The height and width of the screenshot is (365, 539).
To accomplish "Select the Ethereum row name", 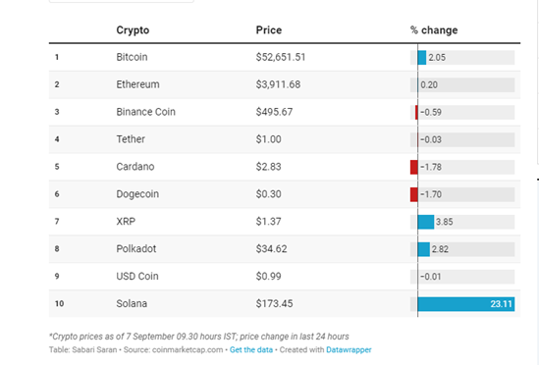I will 137,84.
